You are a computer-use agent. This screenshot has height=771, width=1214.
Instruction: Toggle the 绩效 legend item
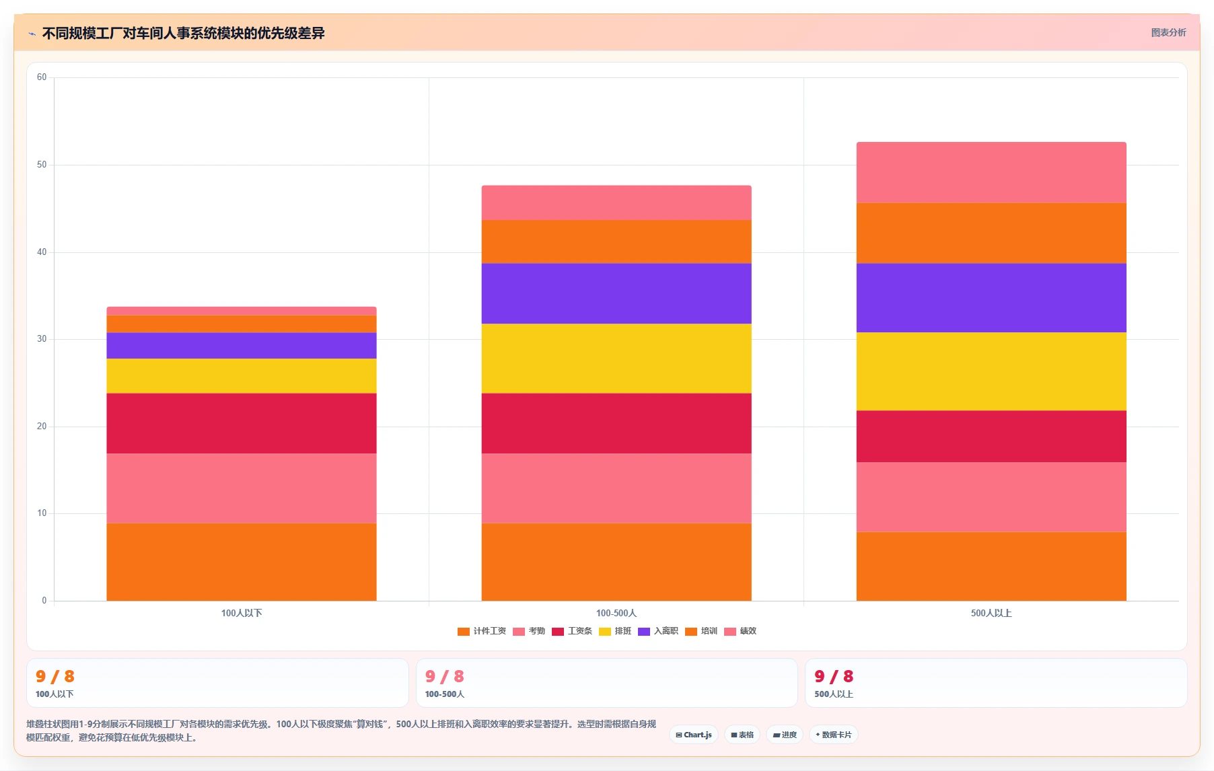740,631
